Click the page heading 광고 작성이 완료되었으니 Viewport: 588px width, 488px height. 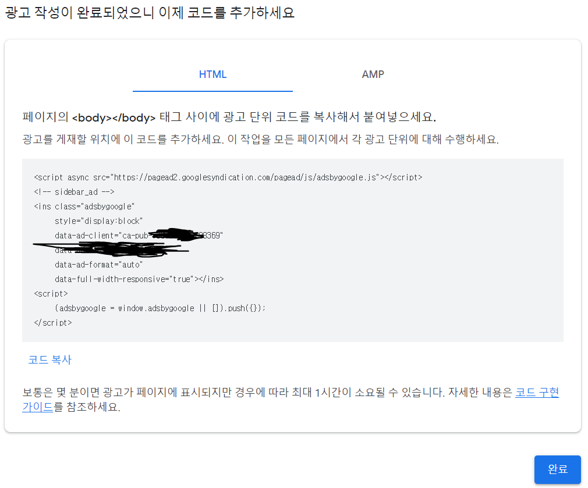click(150, 13)
